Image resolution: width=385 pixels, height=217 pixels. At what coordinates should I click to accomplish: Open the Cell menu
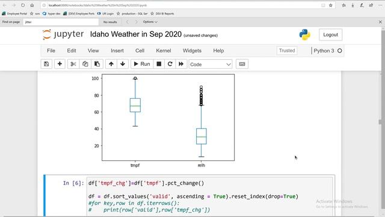(x=140, y=51)
